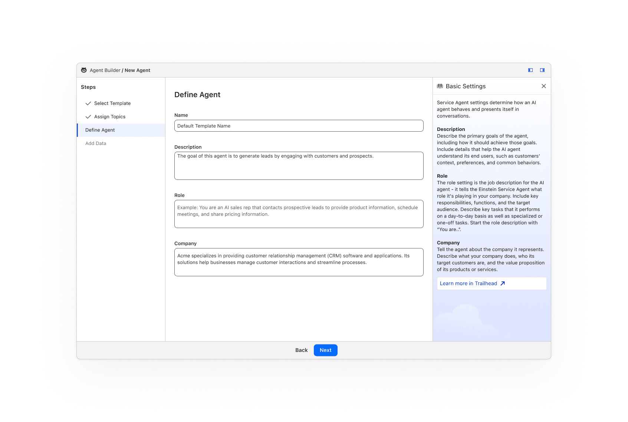Click the New Agent breadcrumb text
Image resolution: width=628 pixels, height=422 pixels.
pos(137,70)
